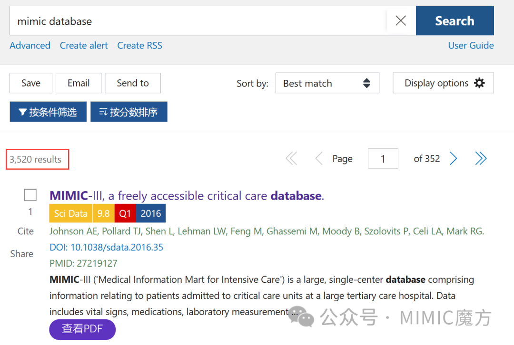Open the Cite options for result 1
This screenshot has height=345, width=514.
[25, 231]
